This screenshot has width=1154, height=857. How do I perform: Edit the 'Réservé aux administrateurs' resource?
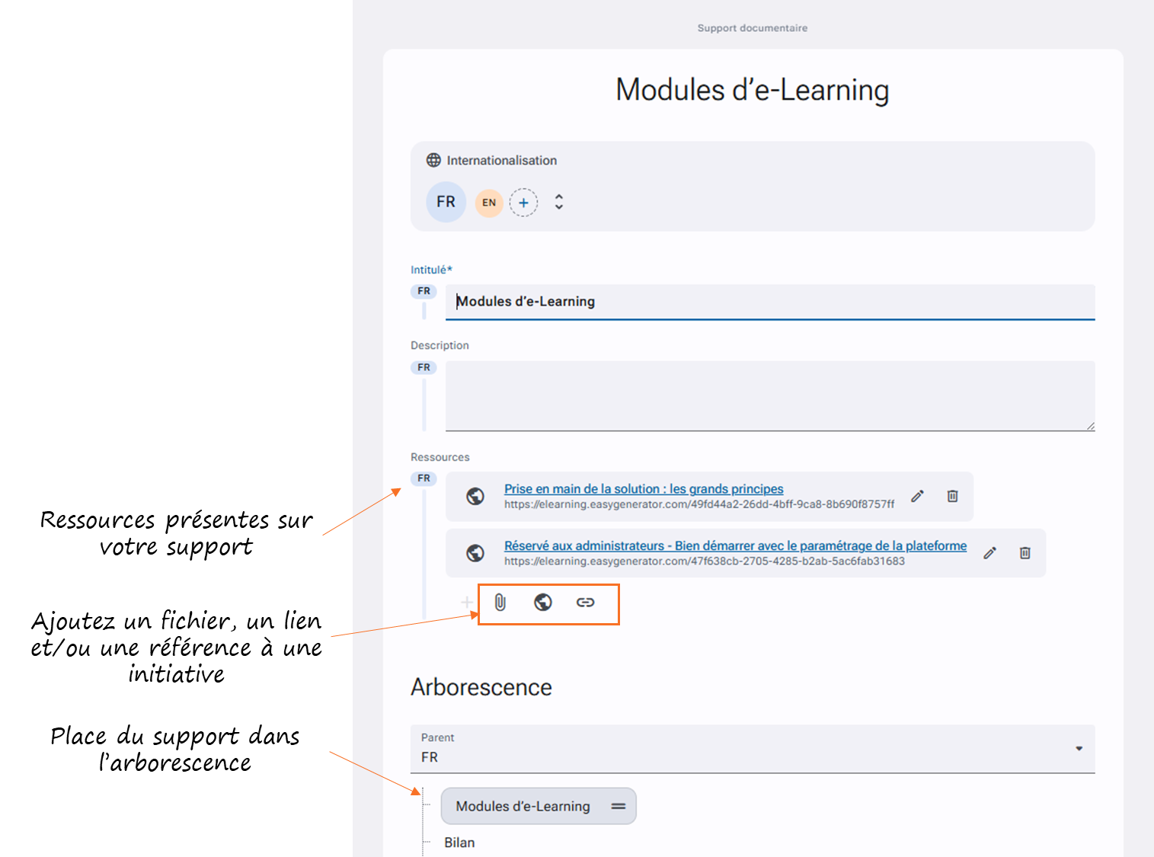point(989,553)
